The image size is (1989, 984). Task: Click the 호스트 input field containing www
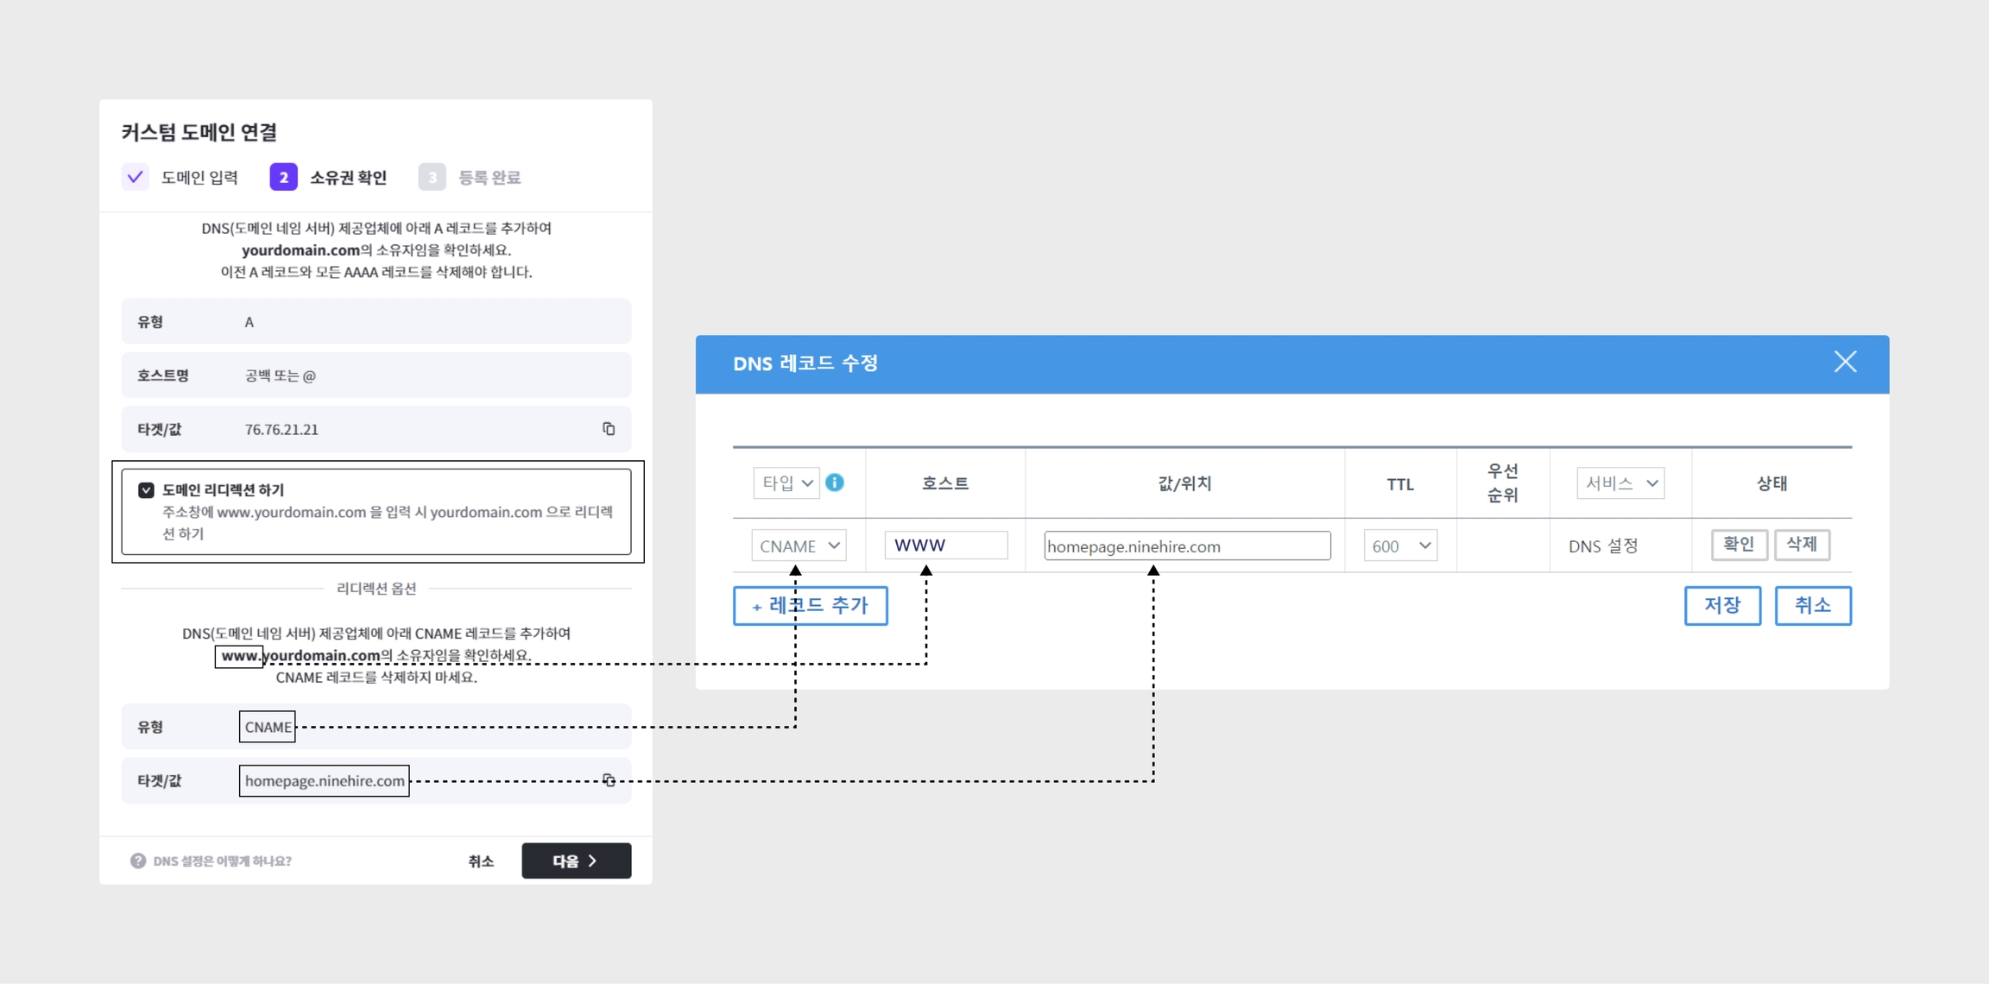[945, 546]
